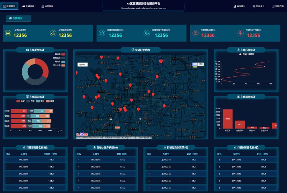Click the alarm icon in 车辆报警统计 title
The width and height of the screenshot is (287, 193).
pyautogui.click(x=239, y=97)
